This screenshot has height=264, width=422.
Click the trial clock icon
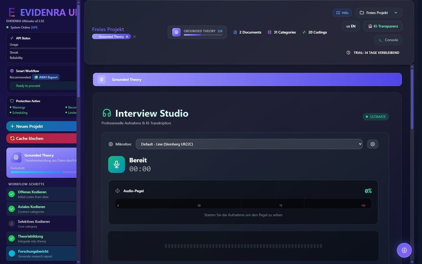click(349, 52)
